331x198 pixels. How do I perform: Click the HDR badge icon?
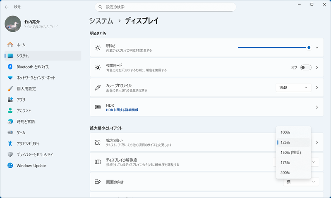click(98, 107)
